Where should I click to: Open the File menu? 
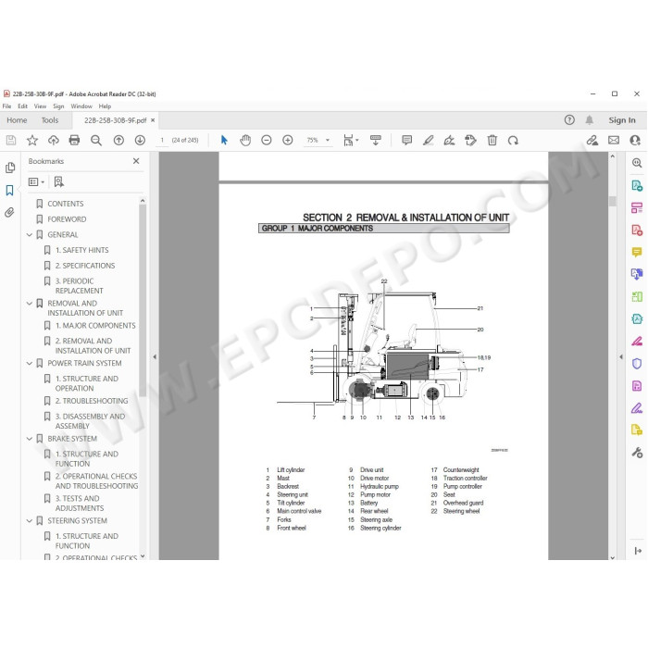click(7, 106)
